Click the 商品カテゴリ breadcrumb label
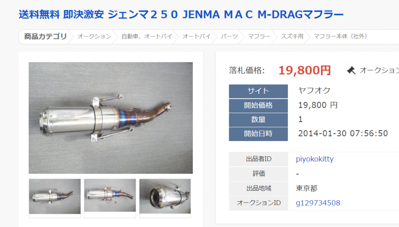 (x=45, y=36)
